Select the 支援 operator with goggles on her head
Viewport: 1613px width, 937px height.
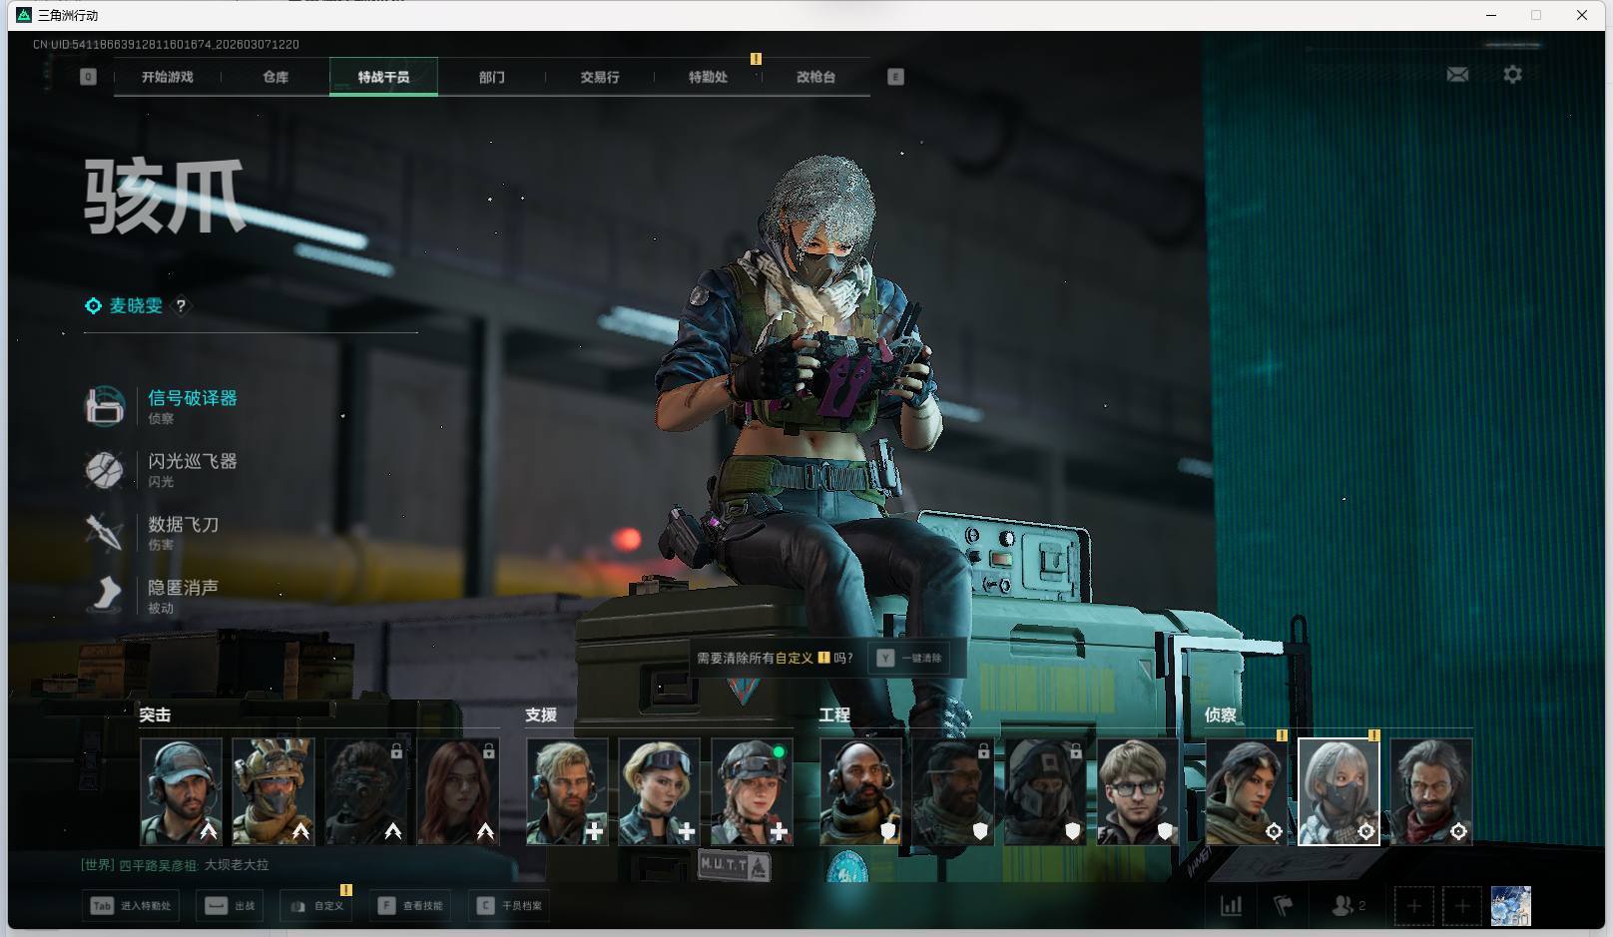[660, 791]
